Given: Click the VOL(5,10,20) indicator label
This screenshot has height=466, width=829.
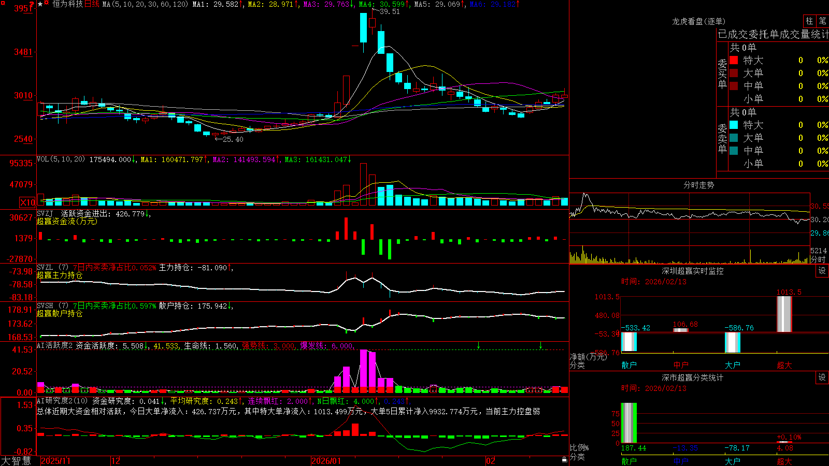Looking at the screenshot, I should [x=61, y=159].
